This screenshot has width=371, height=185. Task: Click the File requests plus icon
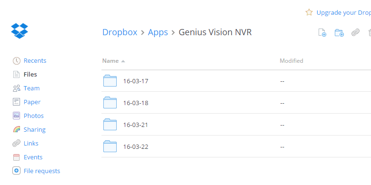tap(16, 171)
